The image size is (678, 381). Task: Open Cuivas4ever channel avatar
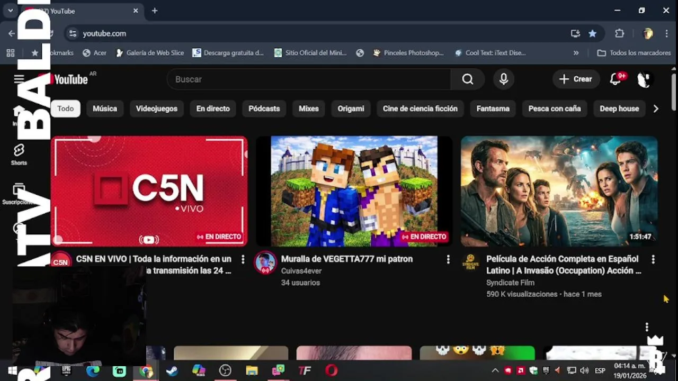pos(265,262)
